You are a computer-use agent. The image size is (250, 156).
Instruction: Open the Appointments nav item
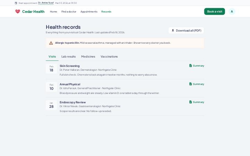(89, 12)
